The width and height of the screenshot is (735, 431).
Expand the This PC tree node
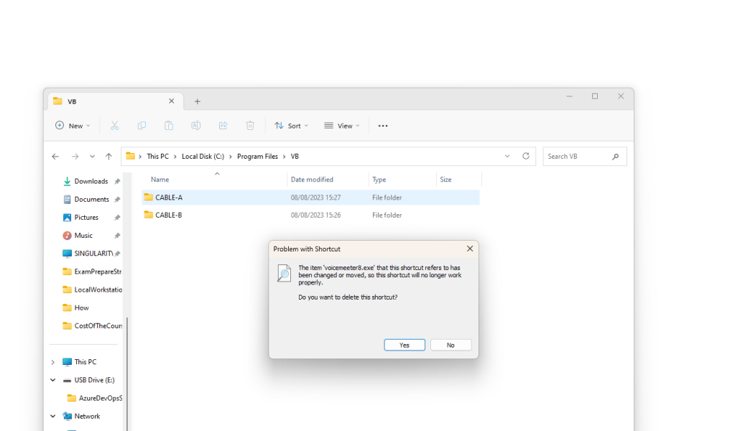(53, 362)
